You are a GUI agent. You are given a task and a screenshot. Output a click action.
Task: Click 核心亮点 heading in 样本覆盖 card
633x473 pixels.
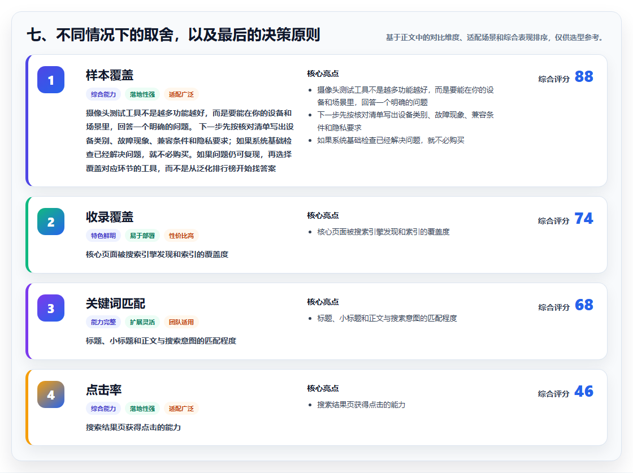(x=323, y=73)
